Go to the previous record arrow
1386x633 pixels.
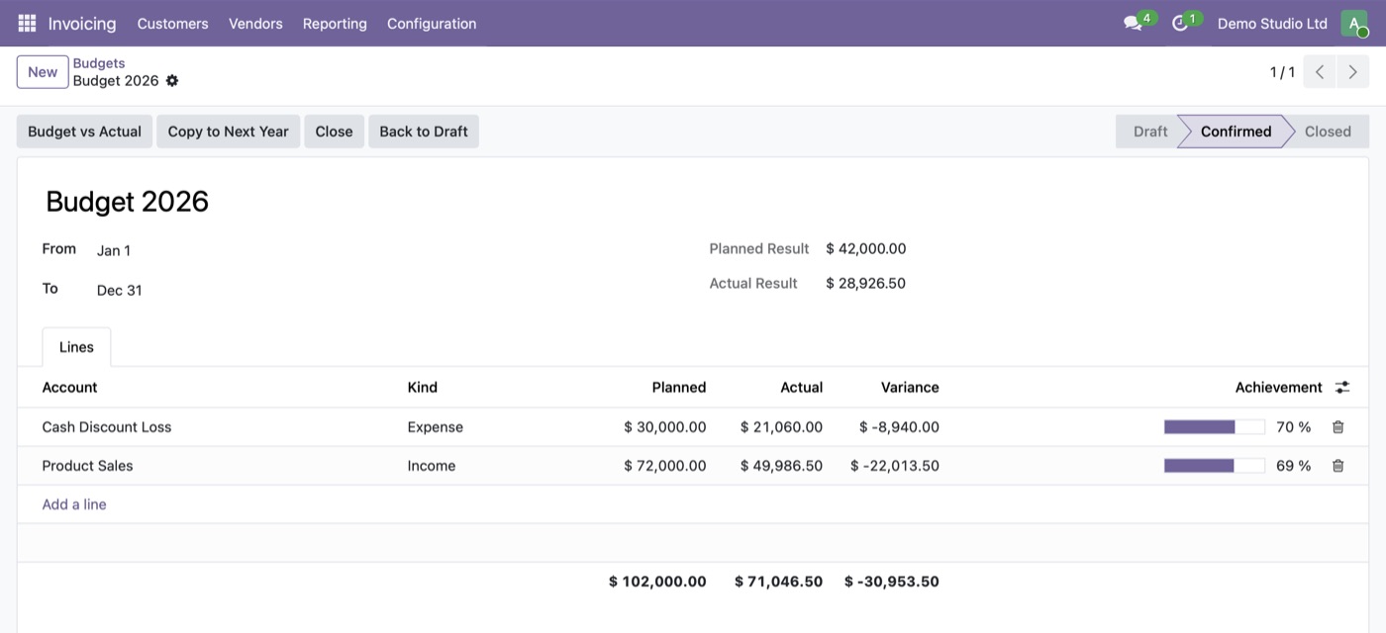(x=1320, y=72)
